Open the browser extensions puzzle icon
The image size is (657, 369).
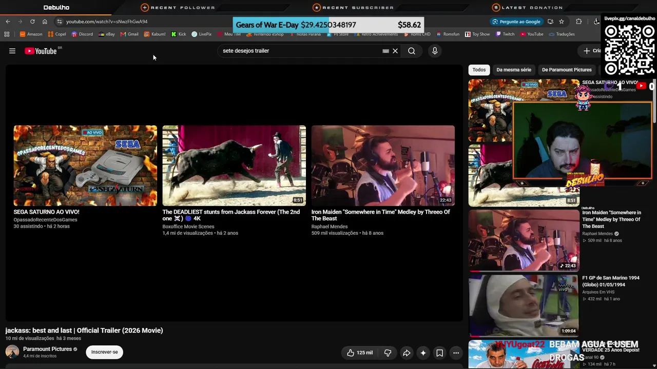coord(579,22)
